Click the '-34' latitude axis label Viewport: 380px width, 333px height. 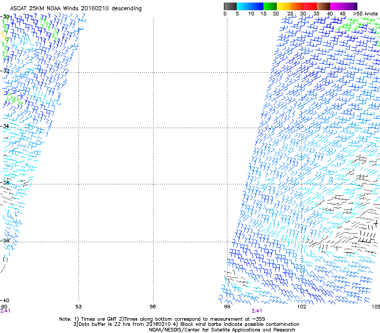(x=5, y=126)
